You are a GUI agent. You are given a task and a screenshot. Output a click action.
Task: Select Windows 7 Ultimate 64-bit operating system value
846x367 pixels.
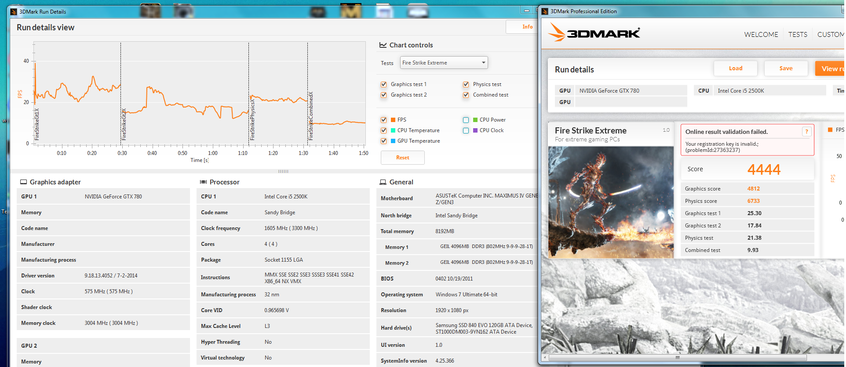click(467, 295)
